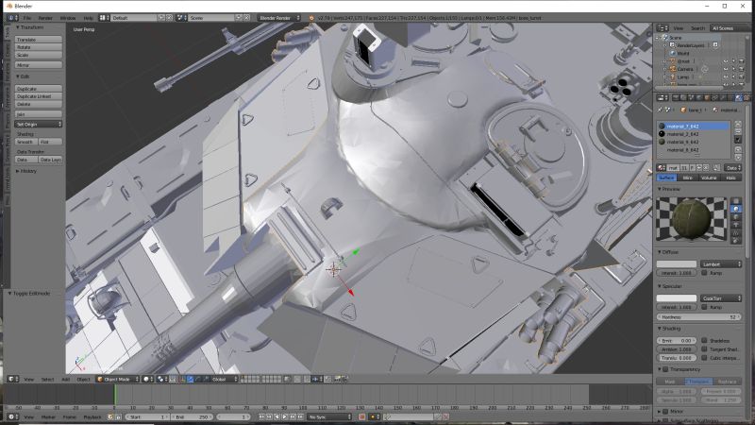
Task: Select the rotate manipulator arc icon
Action: (x=197, y=380)
